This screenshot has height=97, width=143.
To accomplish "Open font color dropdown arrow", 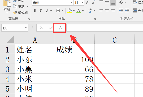I will 83,11.
